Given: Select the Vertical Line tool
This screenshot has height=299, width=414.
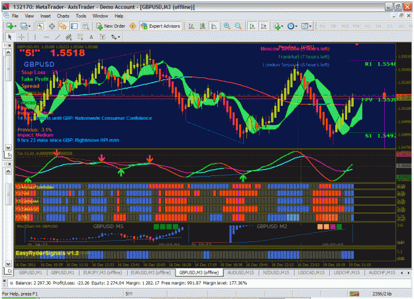Looking at the screenshot, I should pos(35,37).
